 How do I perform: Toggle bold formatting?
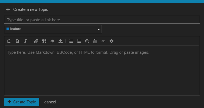17,41
